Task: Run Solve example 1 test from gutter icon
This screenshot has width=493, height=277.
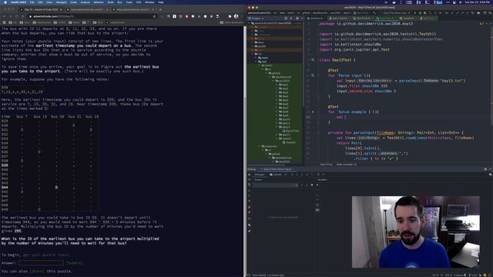Action: [313, 112]
